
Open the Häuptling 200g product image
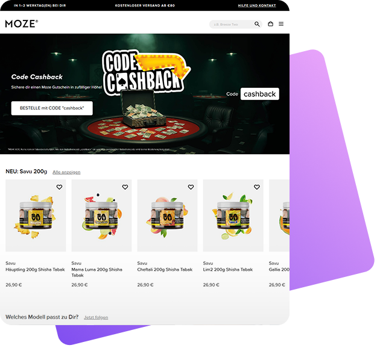tap(36, 216)
